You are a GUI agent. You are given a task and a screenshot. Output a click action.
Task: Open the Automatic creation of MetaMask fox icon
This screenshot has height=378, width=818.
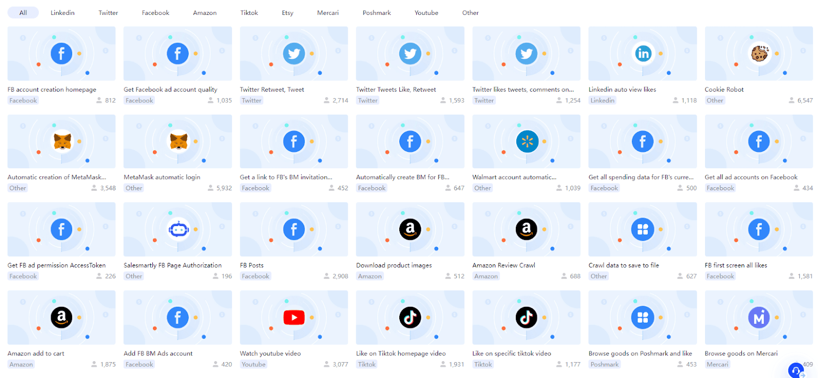coord(61,141)
